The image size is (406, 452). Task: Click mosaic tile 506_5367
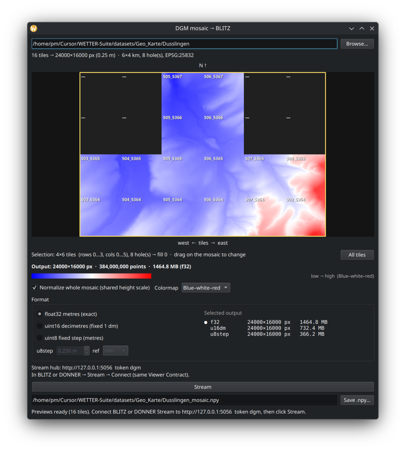coord(223,93)
